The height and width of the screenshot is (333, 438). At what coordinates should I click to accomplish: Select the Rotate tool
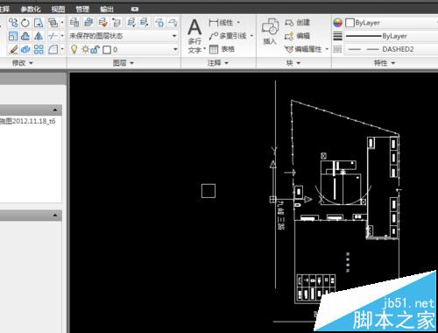click(x=25, y=23)
